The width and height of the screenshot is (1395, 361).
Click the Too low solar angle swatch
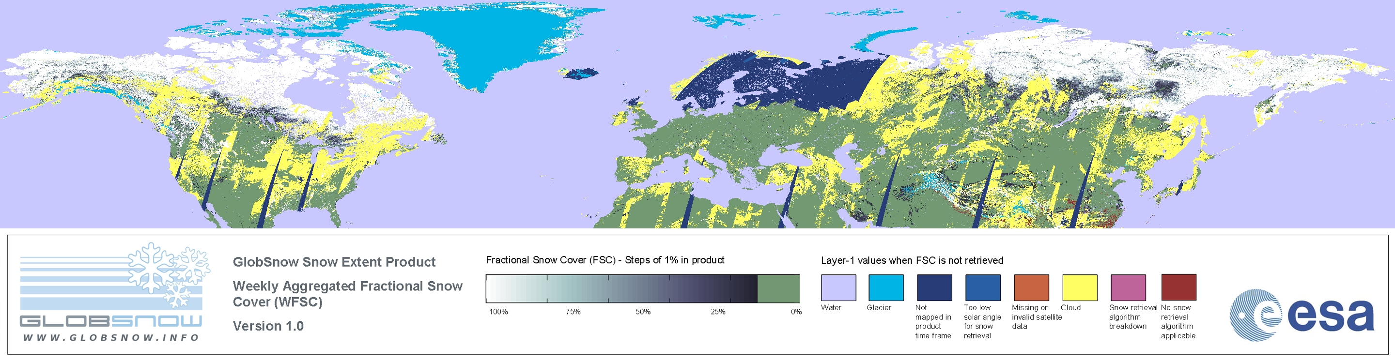tap(982, 287)
